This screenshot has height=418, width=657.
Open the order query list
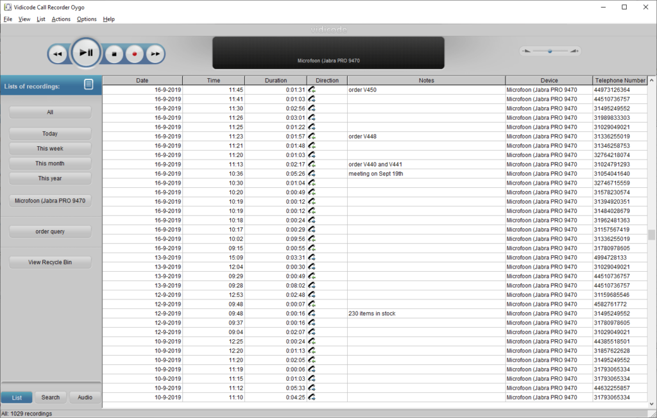click(50, 231)
